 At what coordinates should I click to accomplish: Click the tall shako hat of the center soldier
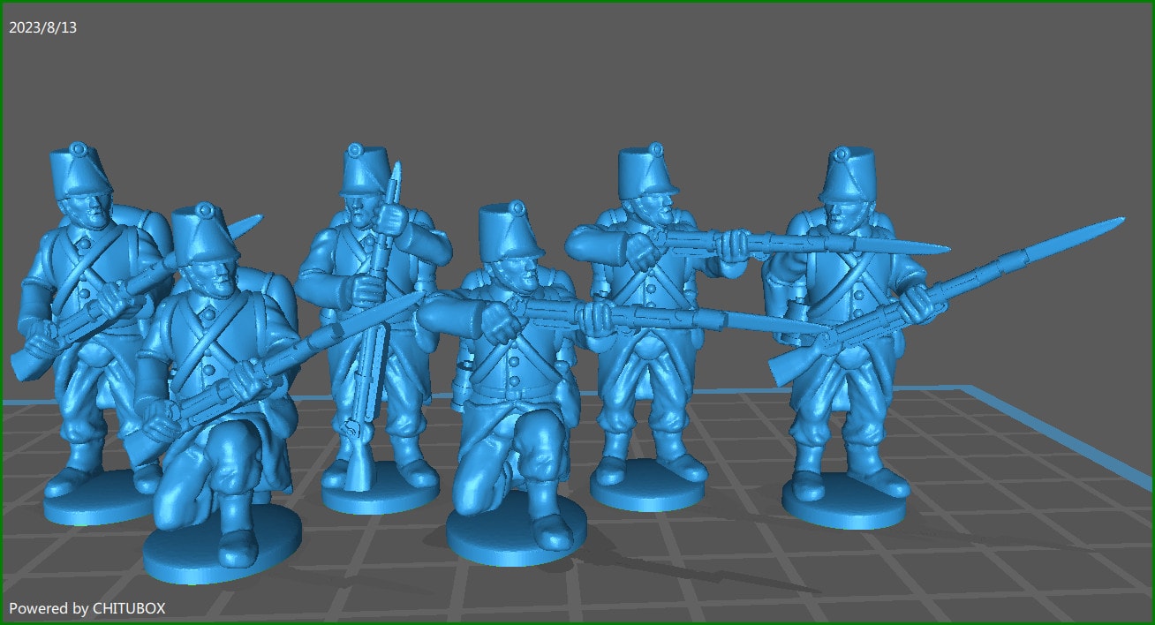coord(508,234)
